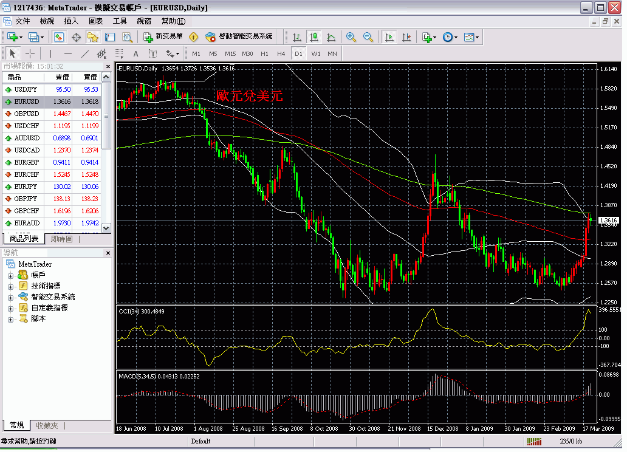Click the 商品 column header

23,77
